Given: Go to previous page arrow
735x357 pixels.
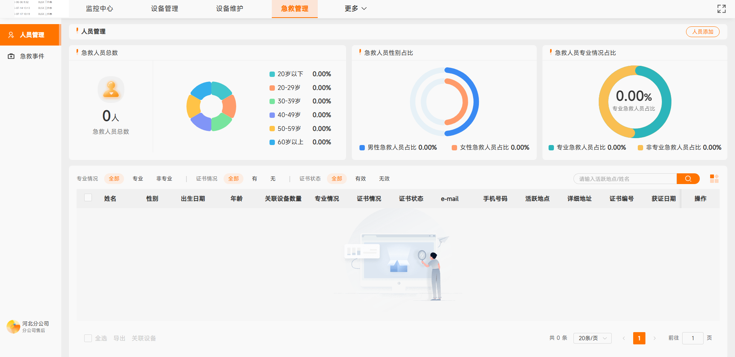Looking at the screenshot, I should click(x=624, y=338).
